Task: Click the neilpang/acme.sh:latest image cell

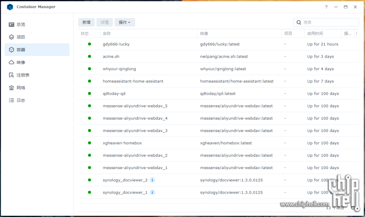Action: tap(224, 56)
